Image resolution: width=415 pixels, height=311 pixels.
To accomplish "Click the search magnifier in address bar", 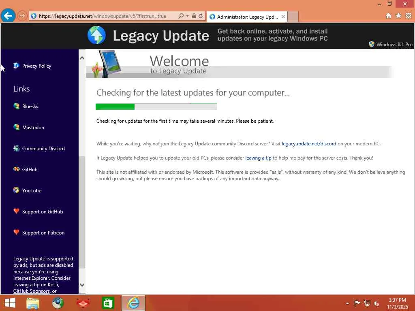I will coord(181,16).
